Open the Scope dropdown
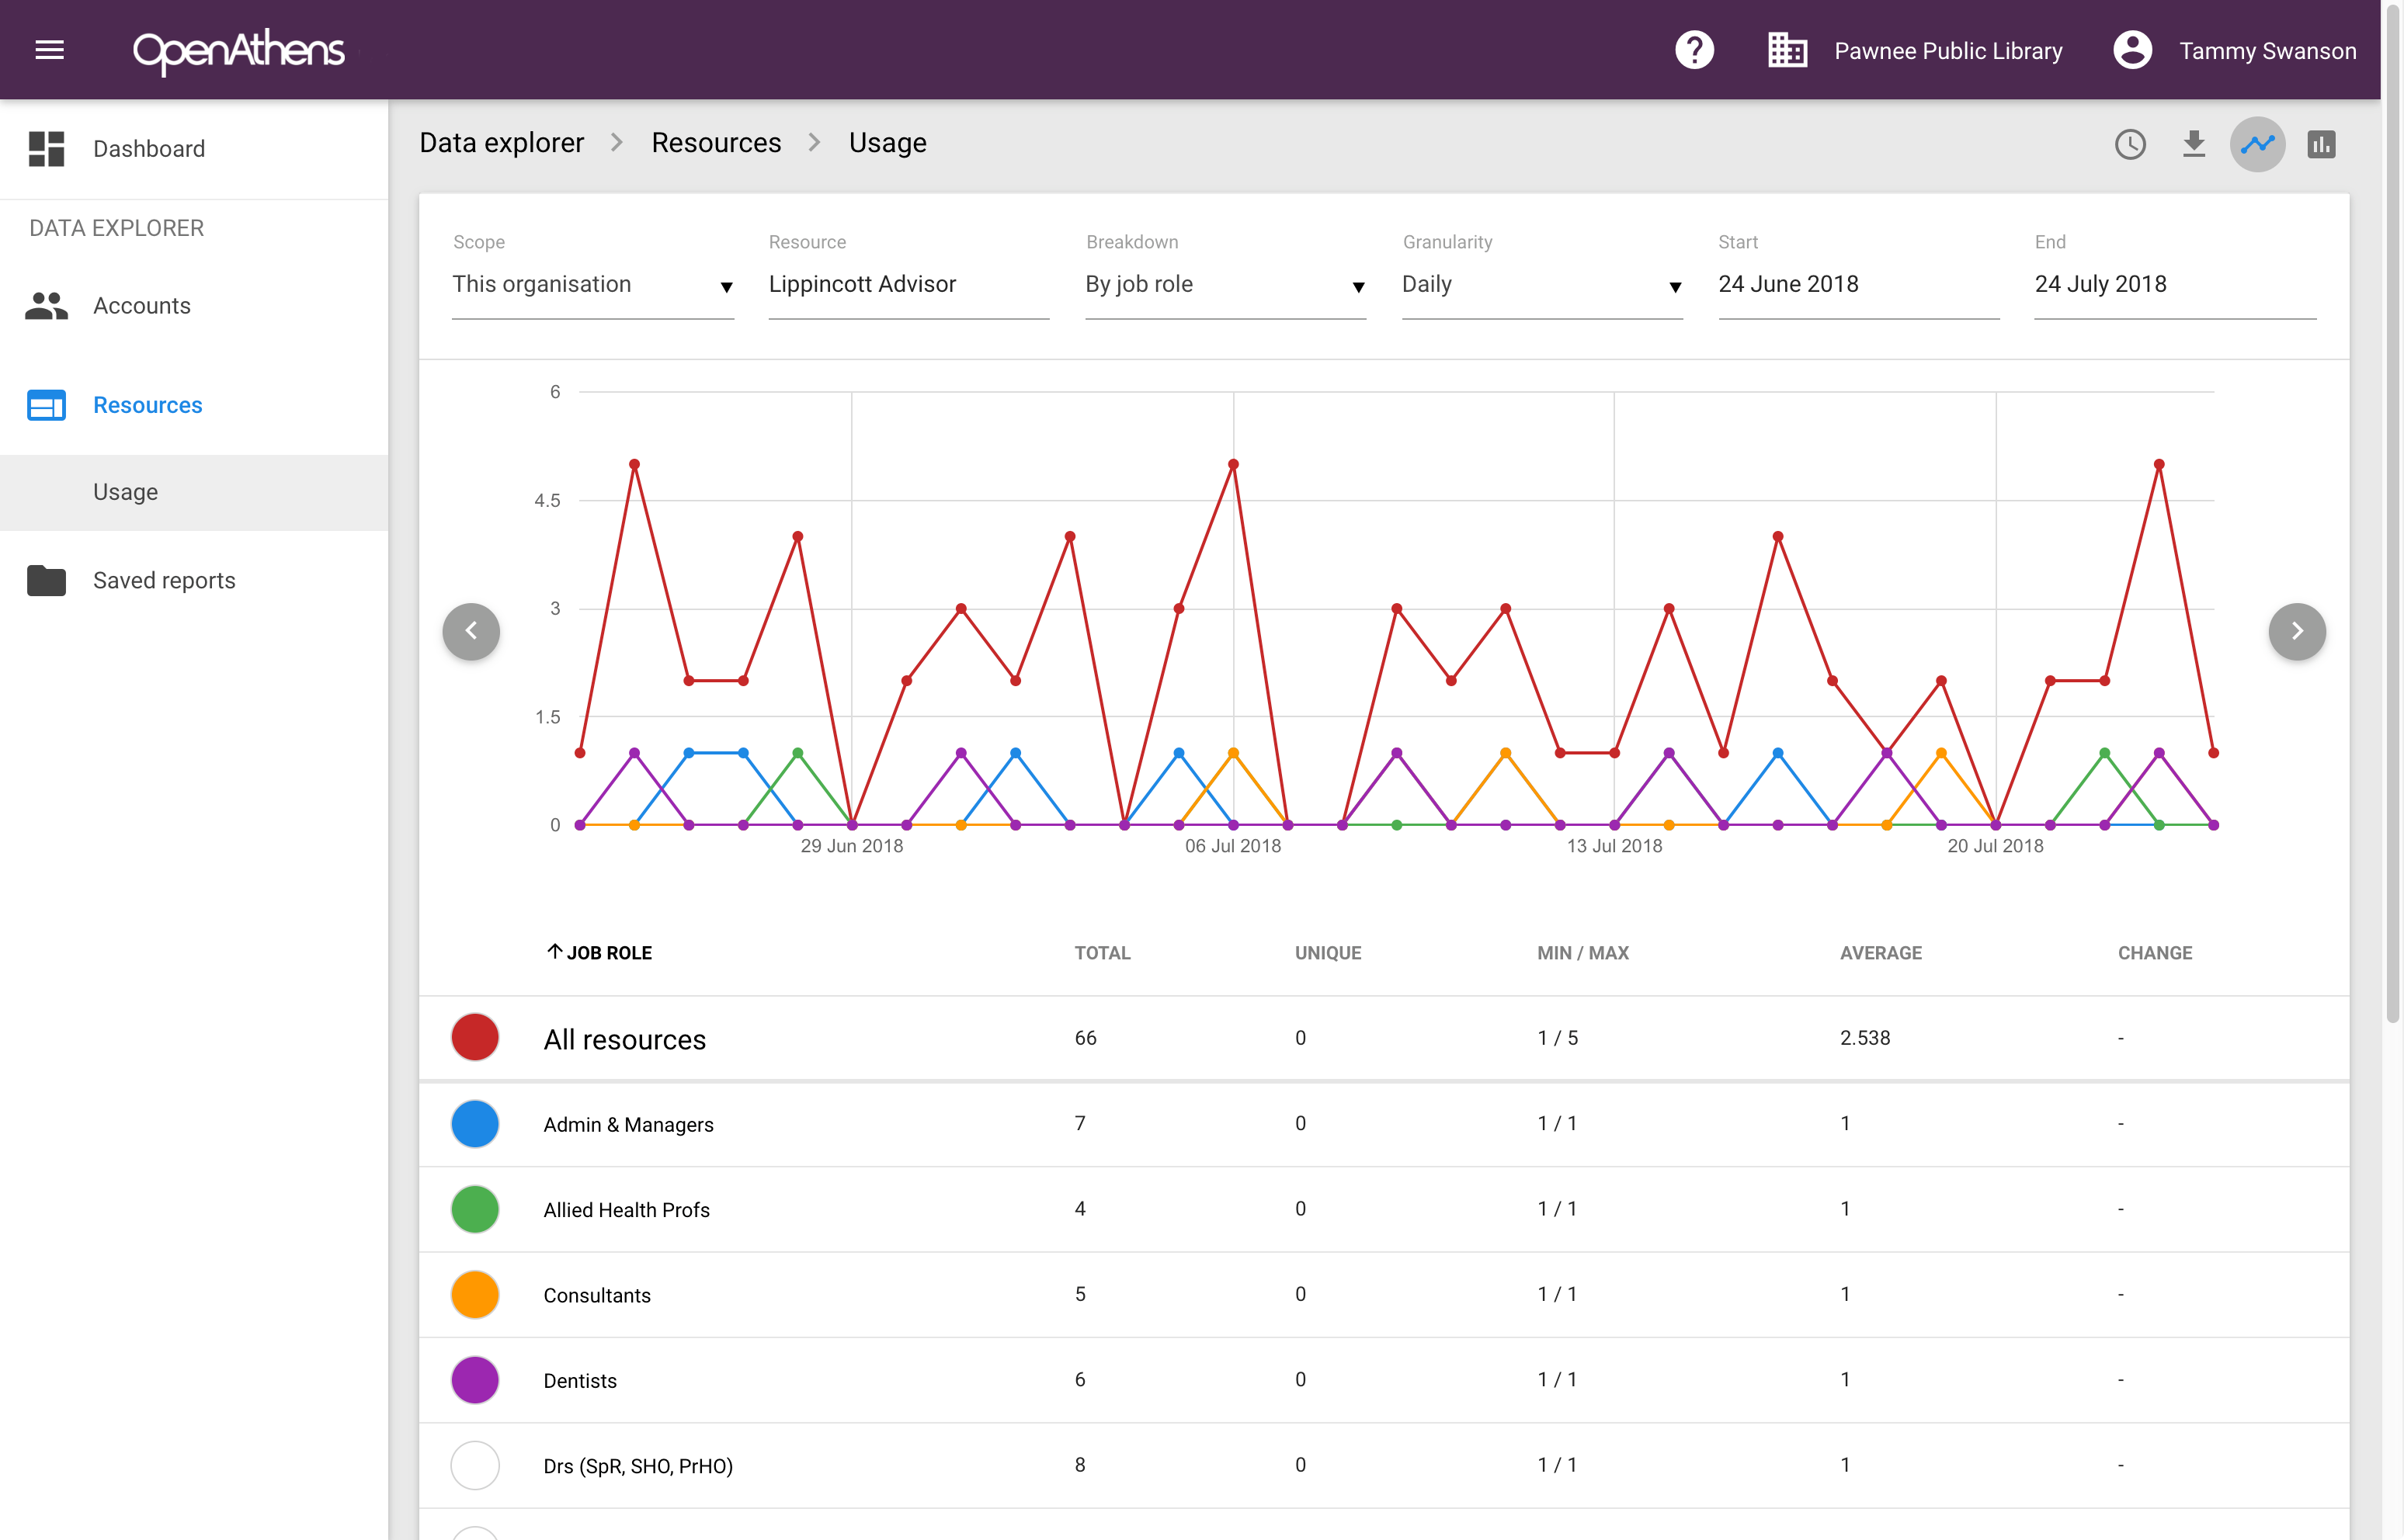Screen dimensions: 2404x1540 (592, 285)
